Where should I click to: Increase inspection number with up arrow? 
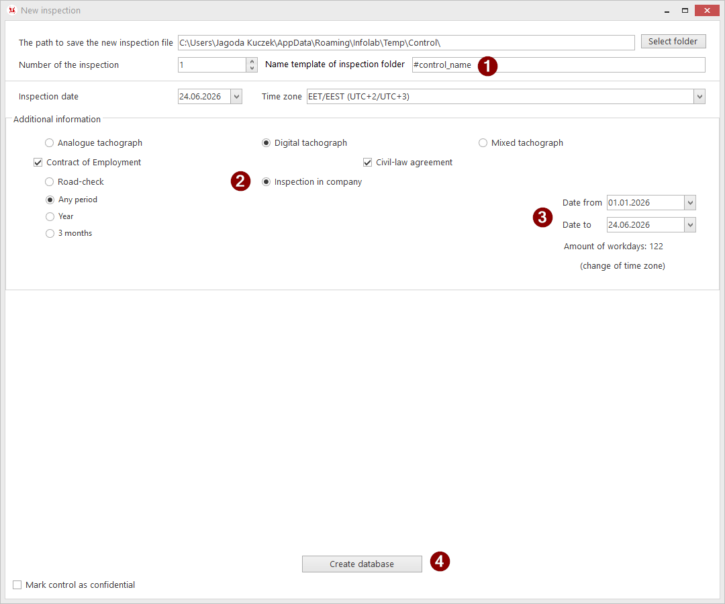(x=252, y=62)
